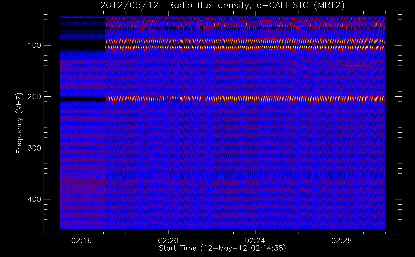Click the "300" frequency tick label
The image size is (415, 257).
(34, 148)
